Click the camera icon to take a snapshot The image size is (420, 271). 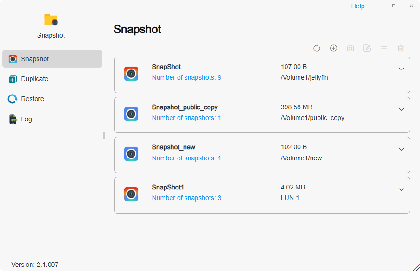(350, 48)
